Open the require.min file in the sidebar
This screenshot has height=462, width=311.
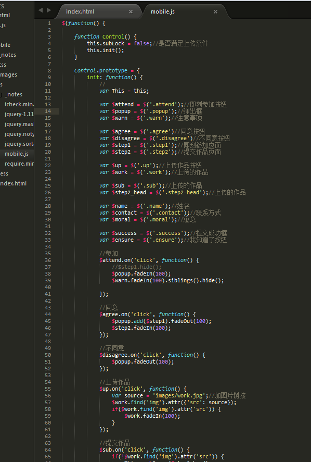19,164
